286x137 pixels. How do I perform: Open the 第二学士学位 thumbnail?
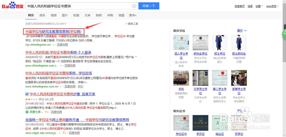(220, 78)
